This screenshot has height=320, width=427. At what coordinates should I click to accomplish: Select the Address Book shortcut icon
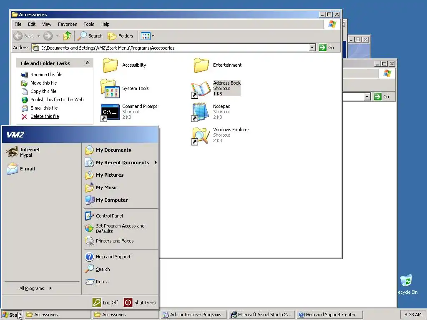201,89
